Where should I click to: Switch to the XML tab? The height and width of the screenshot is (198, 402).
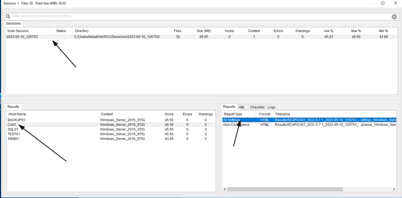[241, 107]
